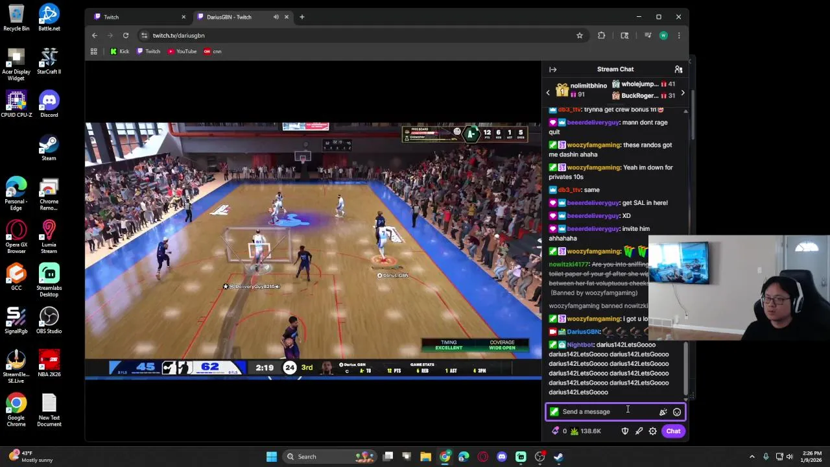Screen dimensions: 830x467
Task: Reload the Twitch page
Action: point(126,36)
